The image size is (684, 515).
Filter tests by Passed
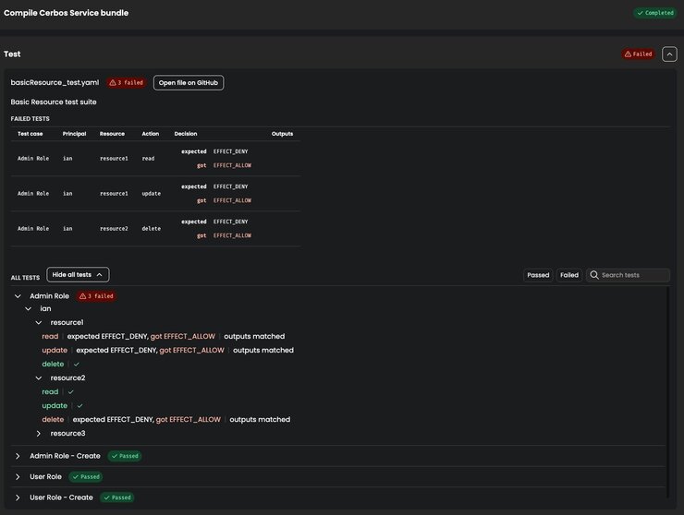pos(538,275)
